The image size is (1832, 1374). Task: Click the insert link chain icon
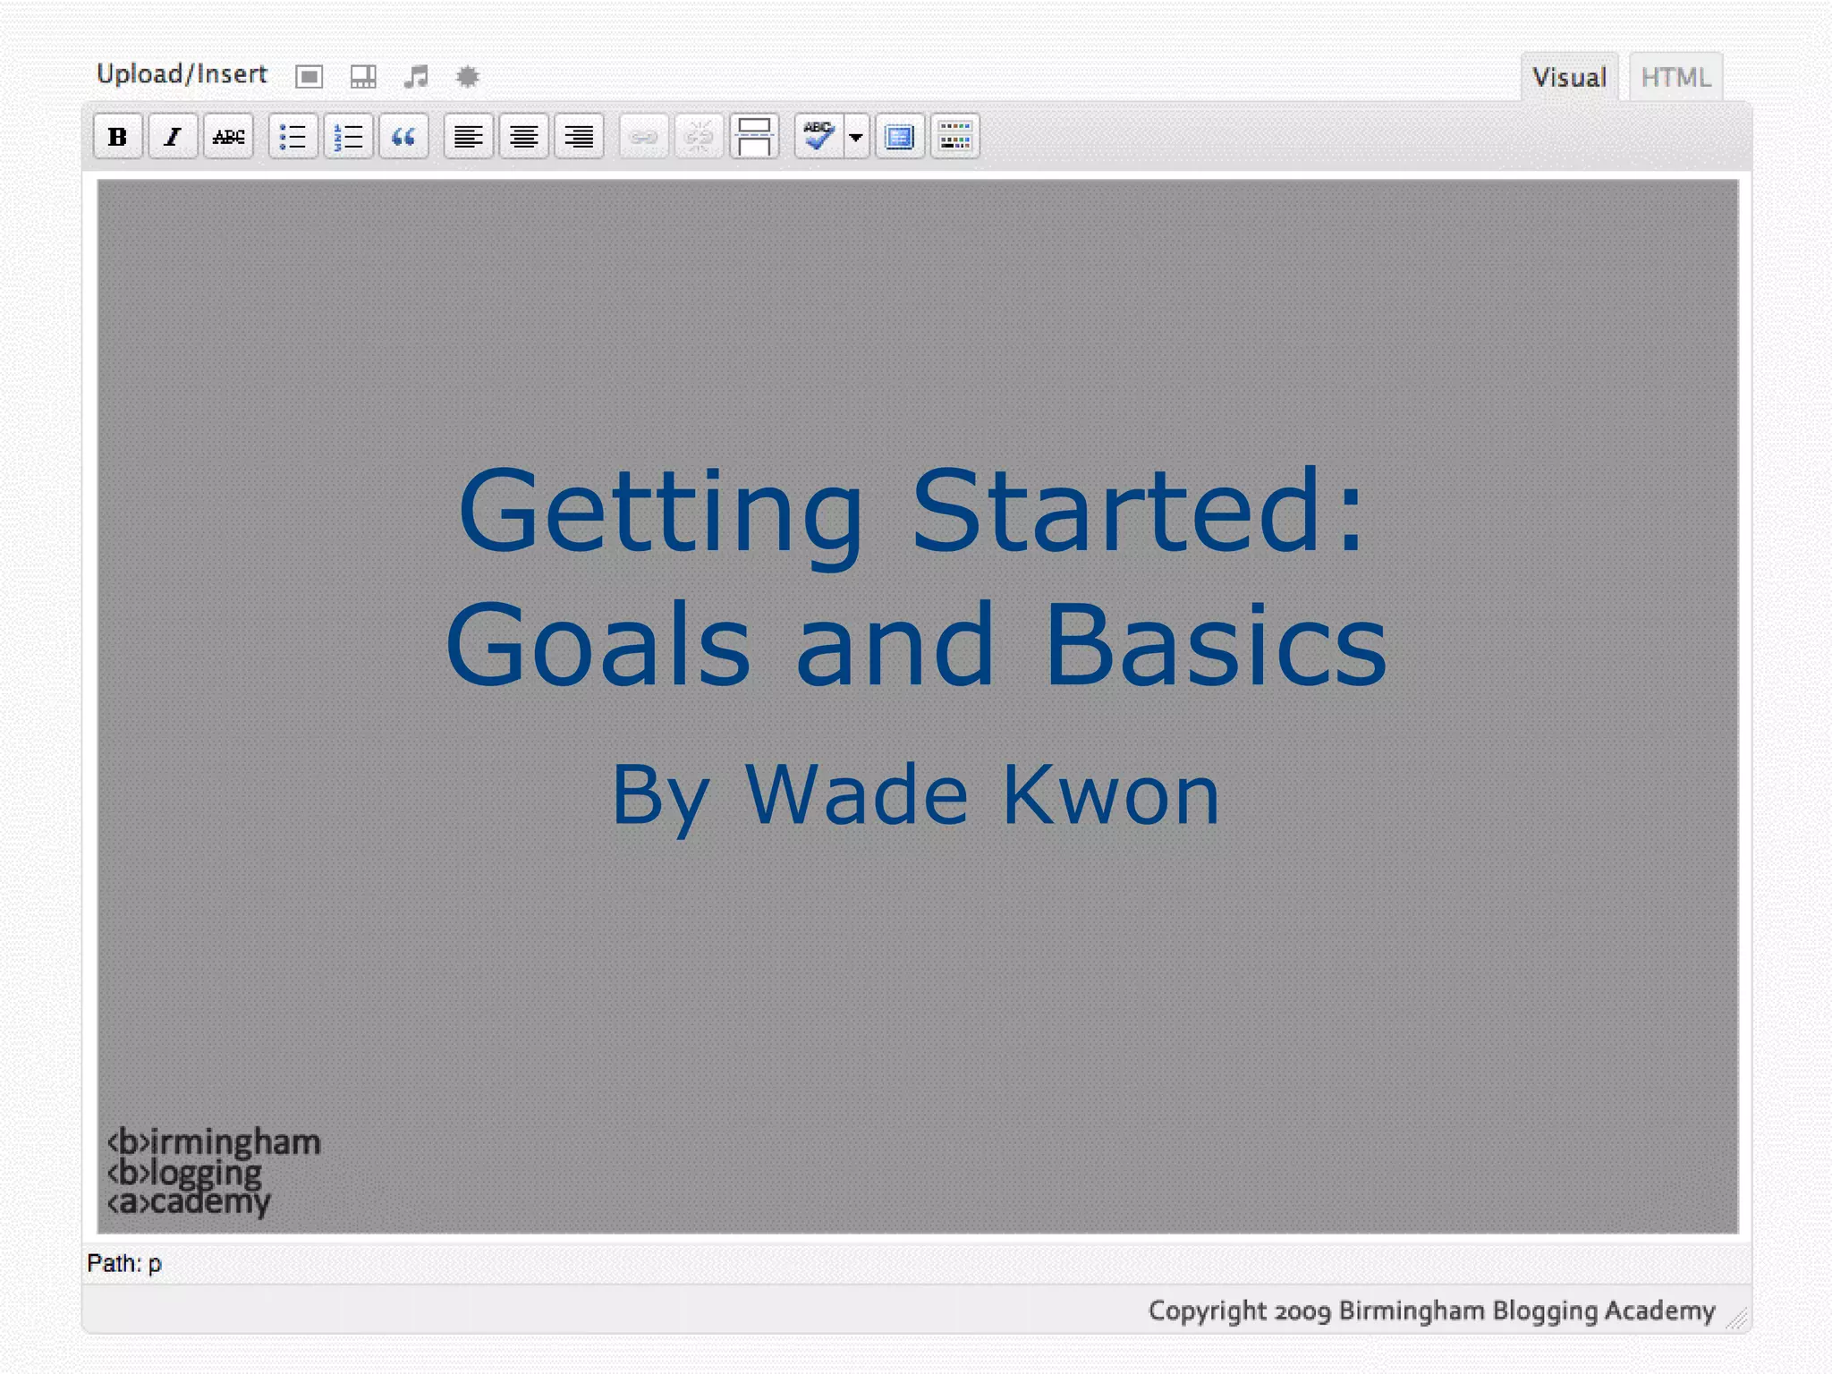tap(643, 137)
